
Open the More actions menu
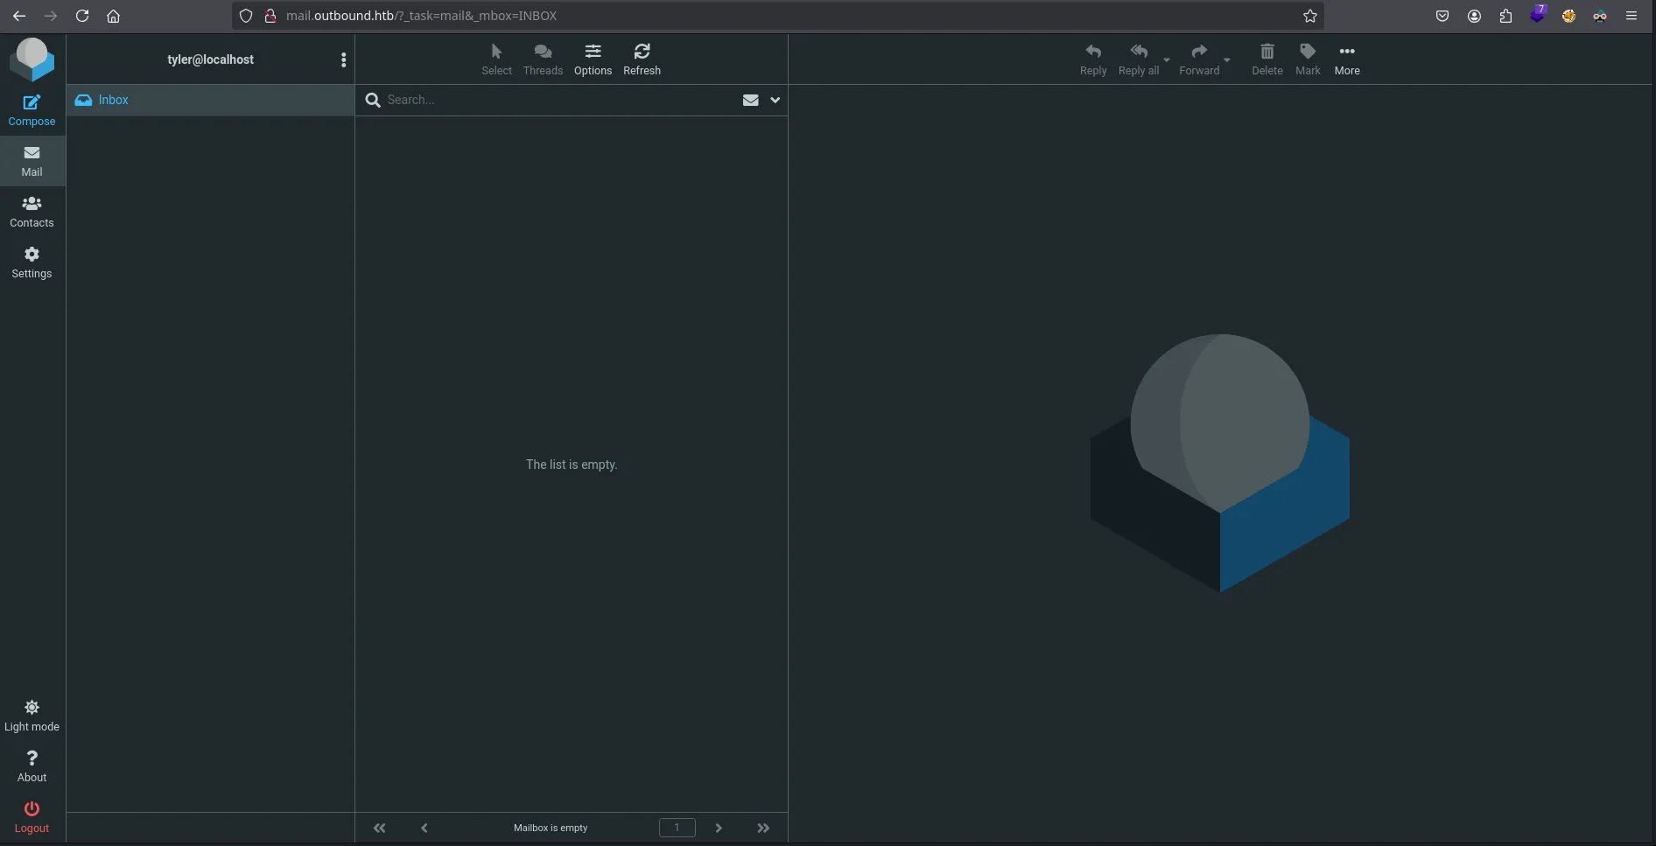[x=1347, y=59]
